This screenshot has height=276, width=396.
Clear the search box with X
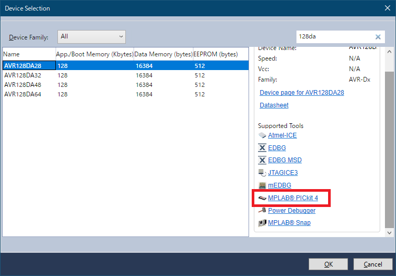378,37
